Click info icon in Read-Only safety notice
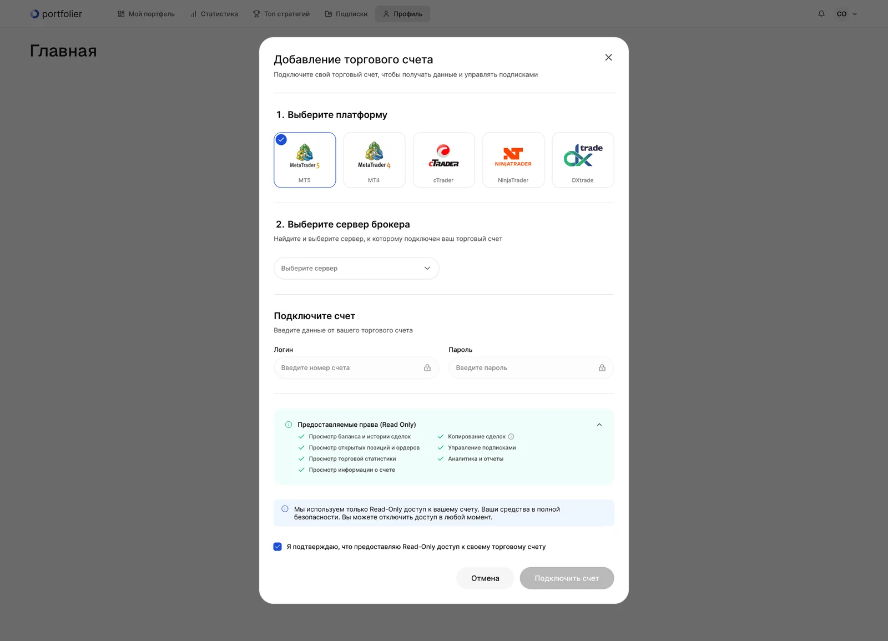This screenshot has height=641, width=888. point(285,509)
